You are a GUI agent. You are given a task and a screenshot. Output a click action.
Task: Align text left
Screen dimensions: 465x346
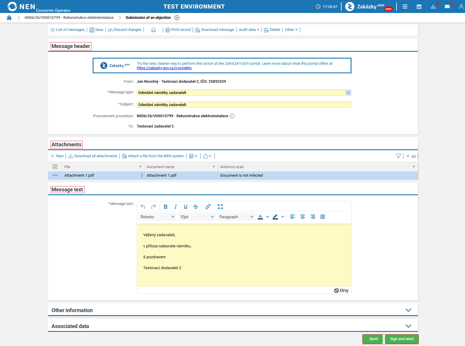[x=293, y=217]
